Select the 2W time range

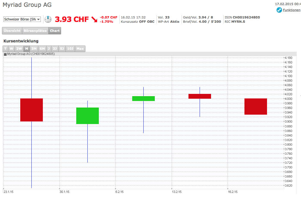19,49
